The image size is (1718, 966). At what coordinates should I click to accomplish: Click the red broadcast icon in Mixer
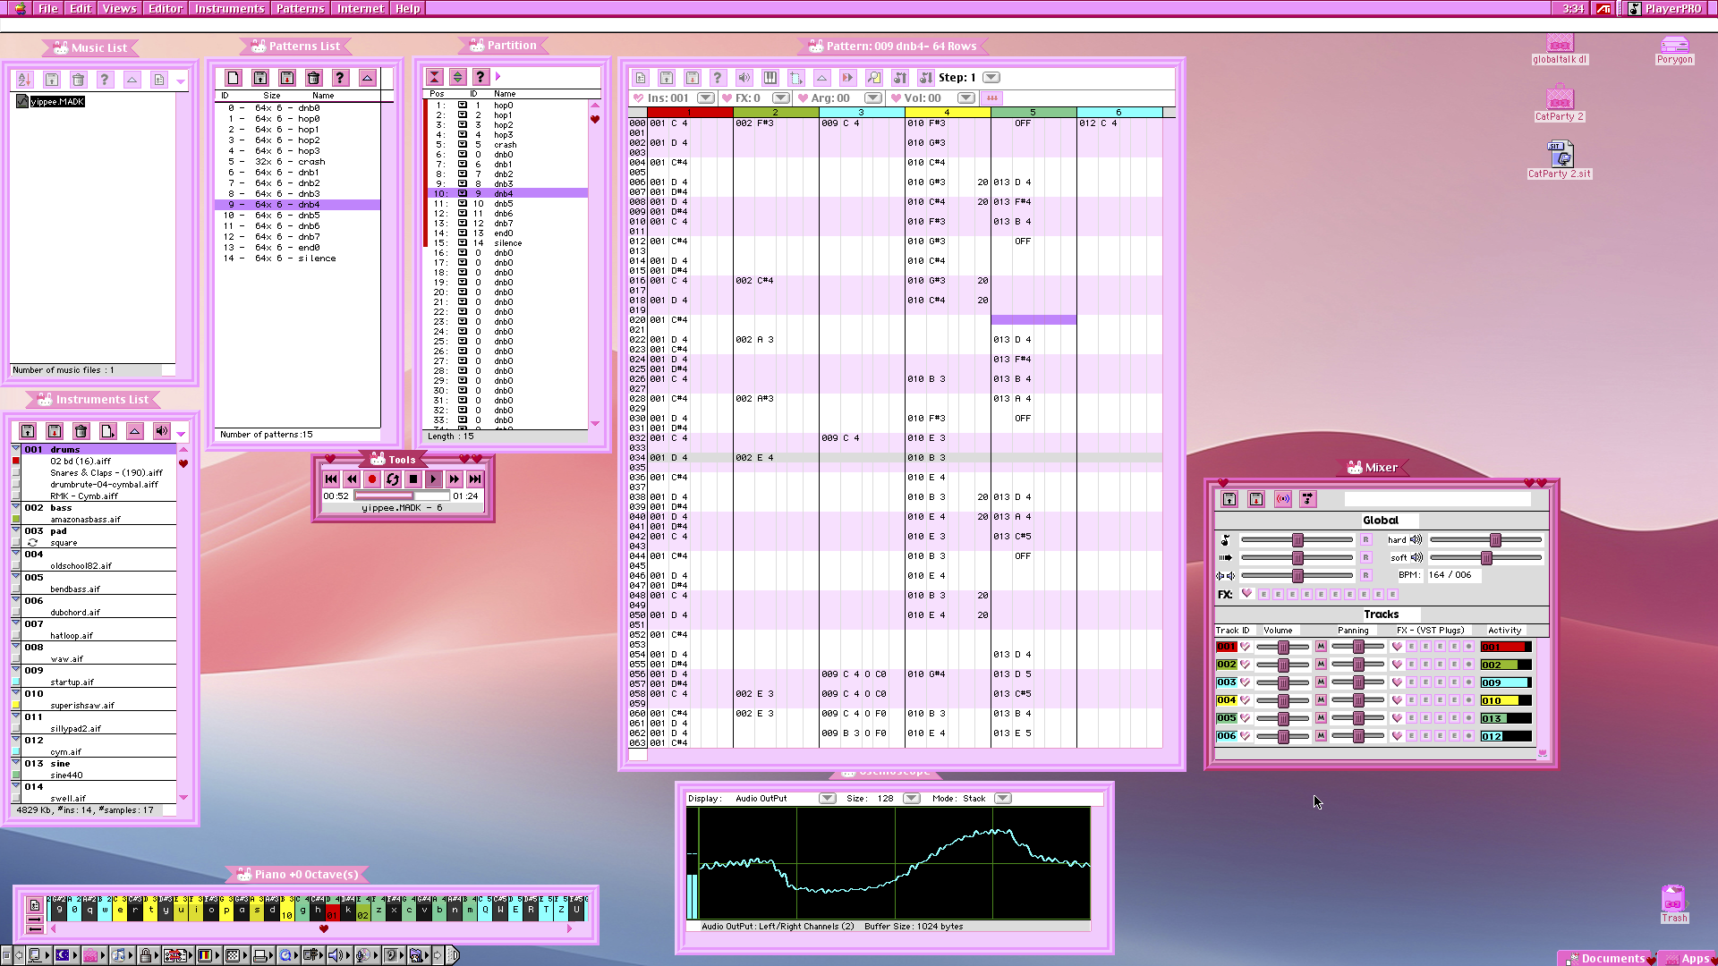[1282, 499]
